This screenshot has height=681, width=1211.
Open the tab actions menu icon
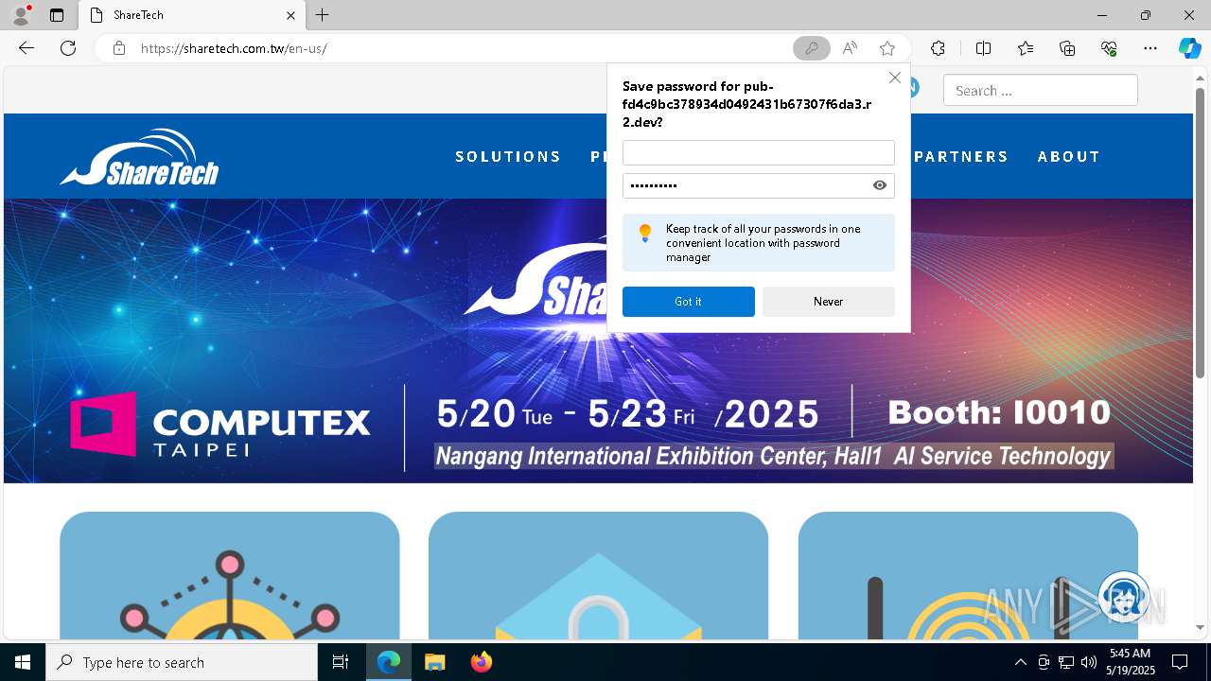pos(57,15)
